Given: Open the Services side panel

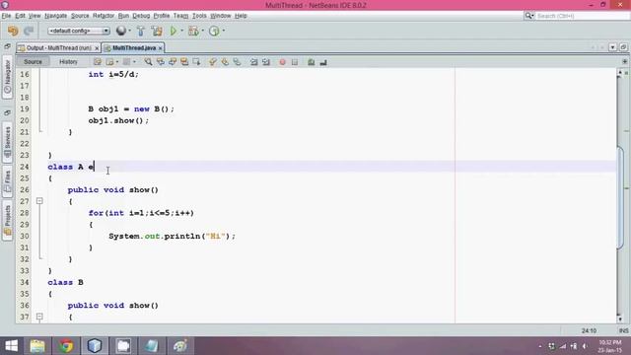Looking at the screenshot, I should click(x=7, y=142).
